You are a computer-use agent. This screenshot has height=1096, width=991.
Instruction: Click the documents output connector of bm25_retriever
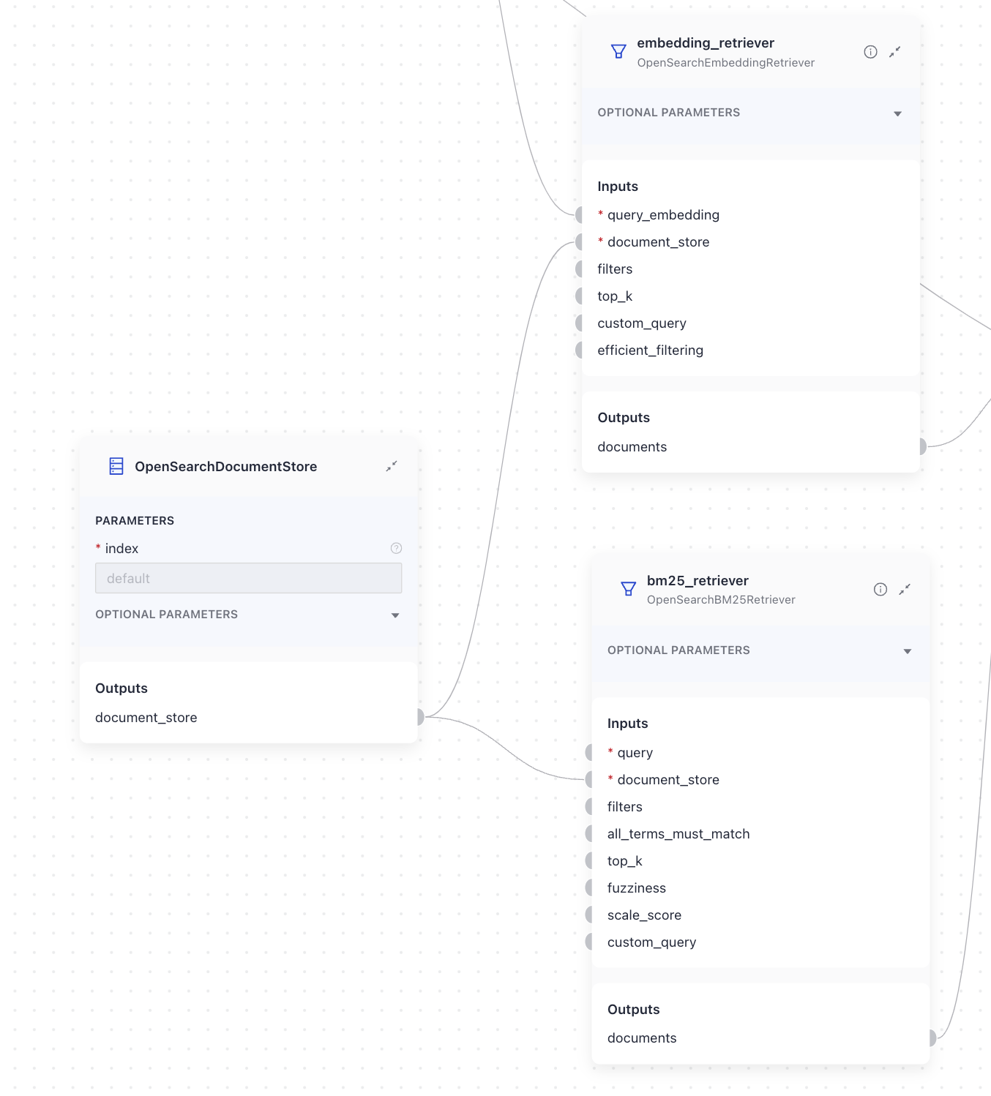tap(930, 1037)
